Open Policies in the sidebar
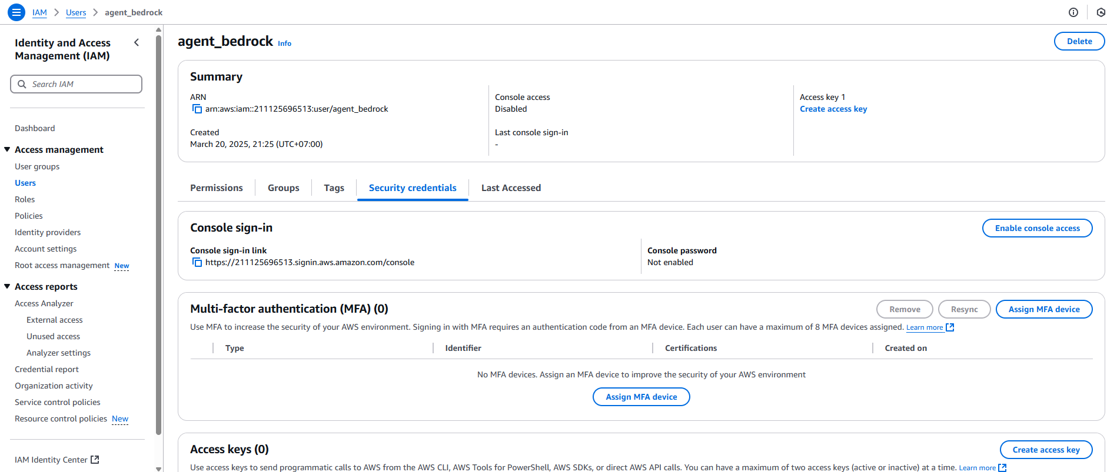The height and width of the screenshot is (472, 1107). click(29, 216)
